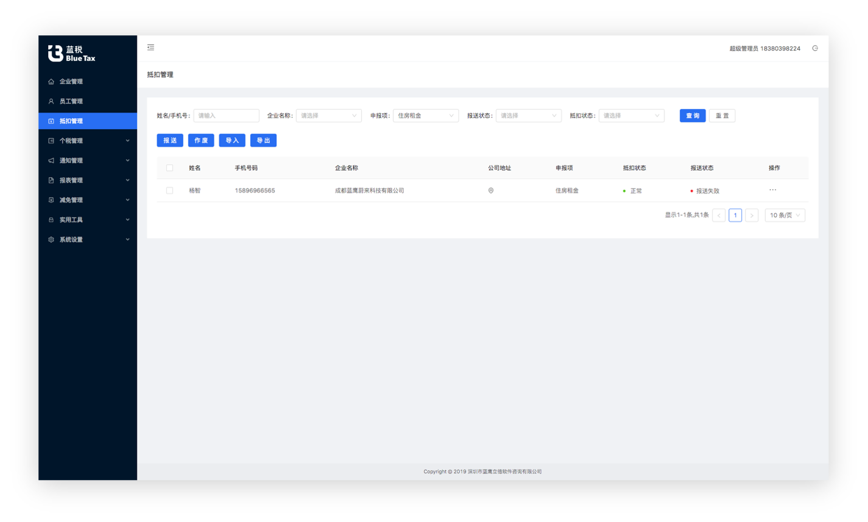Click the 抵扣管理 page title
The width and height of the screenshot is (868, 522).
tap(160, 75)
